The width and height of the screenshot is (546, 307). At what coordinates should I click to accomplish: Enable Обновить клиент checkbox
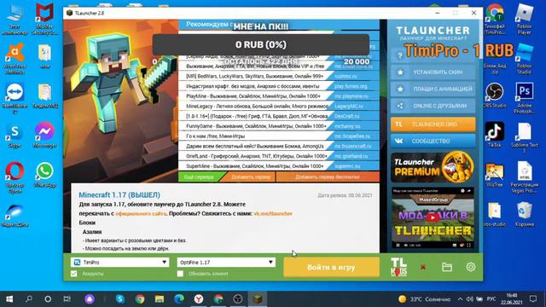180,274
